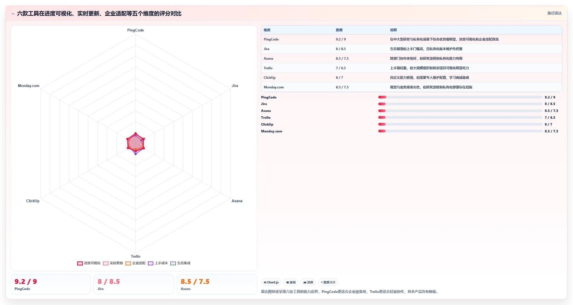
Task: Click the page title about 六款工具 评分对比
Action: (x=99, y=14)
